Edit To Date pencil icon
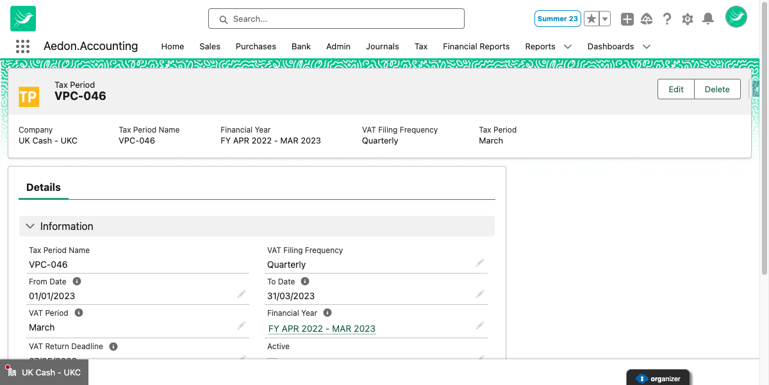769x385 pixels. click(x=480, y=294)
